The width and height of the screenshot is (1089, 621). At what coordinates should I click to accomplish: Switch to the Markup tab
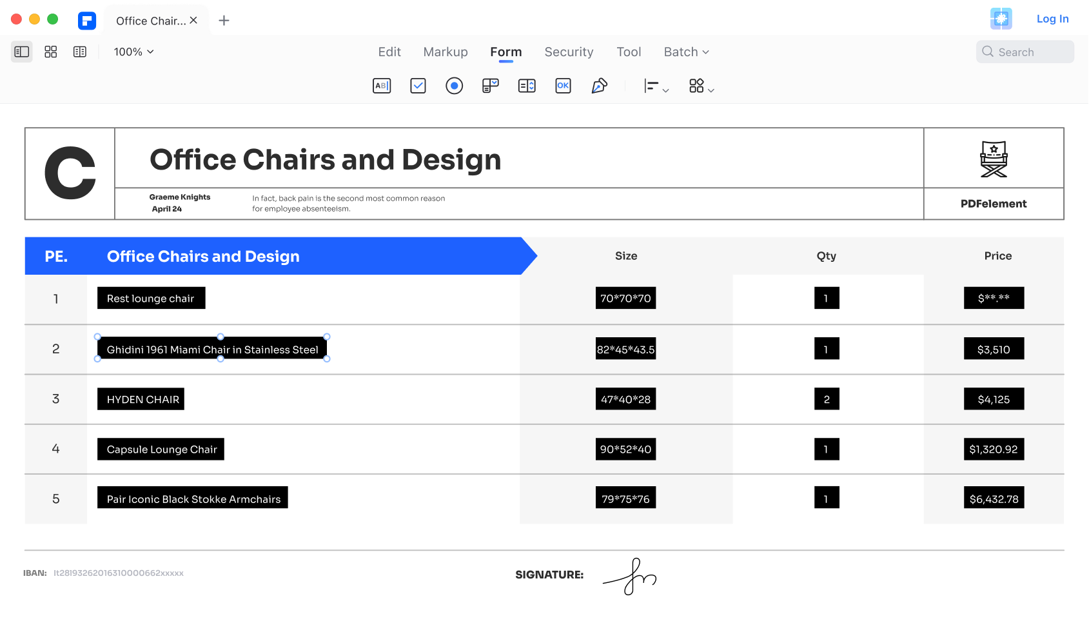(x=445, y=52)
